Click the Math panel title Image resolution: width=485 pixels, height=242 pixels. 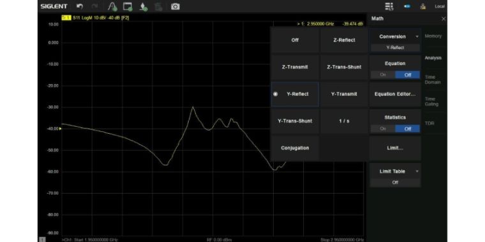377,18
